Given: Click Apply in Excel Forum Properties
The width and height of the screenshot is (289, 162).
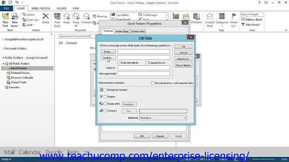Looking at the screenshot, I should pos(178,136).
